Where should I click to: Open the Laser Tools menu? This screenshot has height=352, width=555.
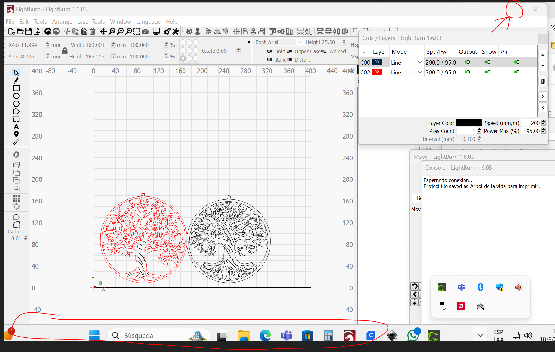tap(91, 22)
